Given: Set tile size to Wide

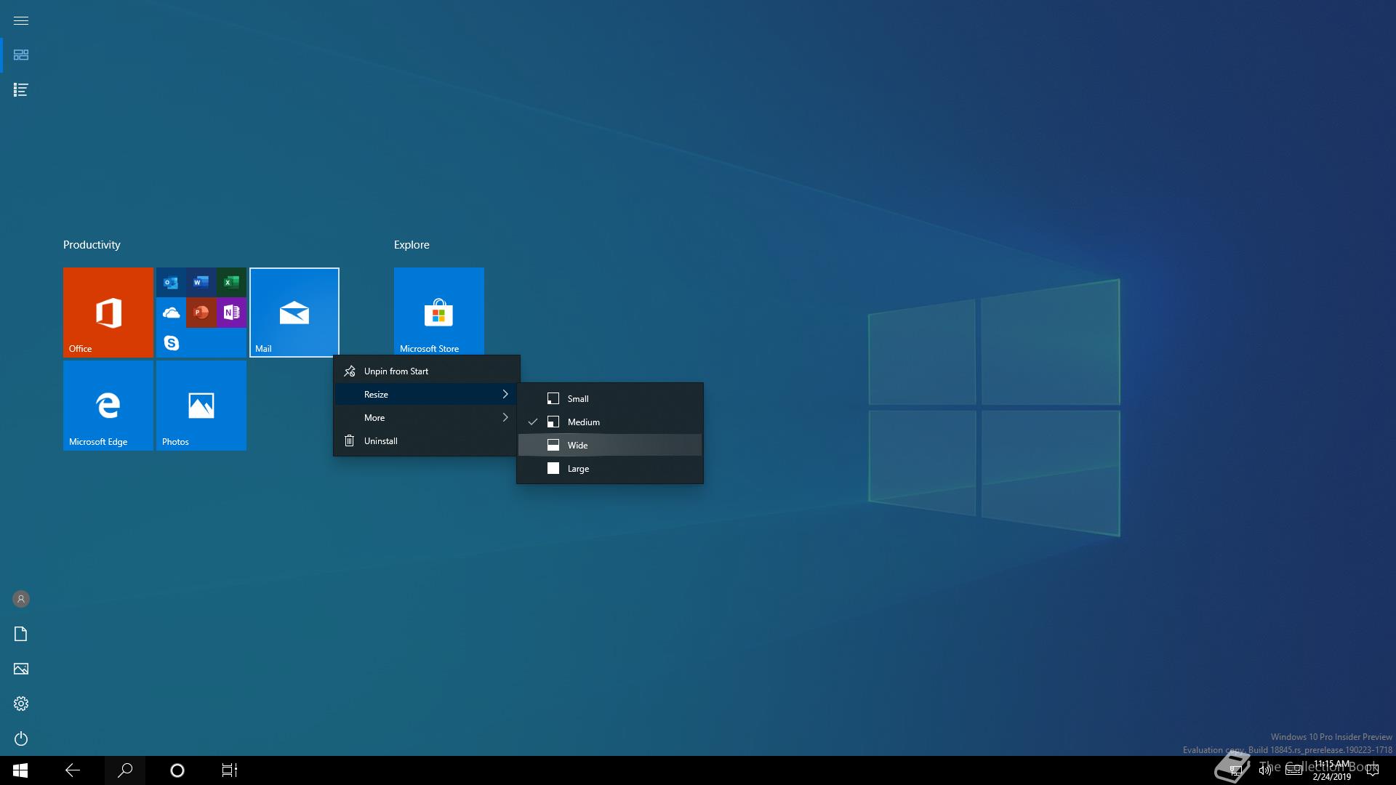Looking at the screenshot, I should pos(610,446).
